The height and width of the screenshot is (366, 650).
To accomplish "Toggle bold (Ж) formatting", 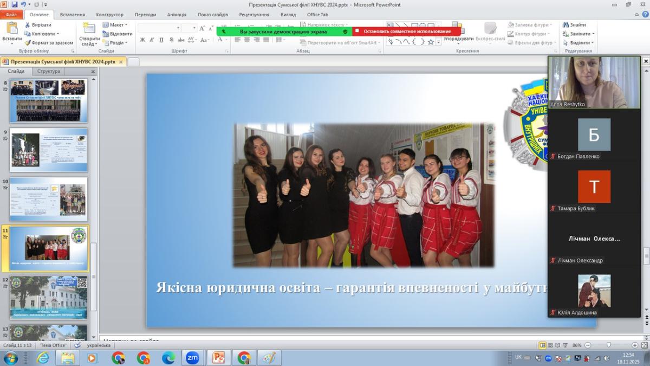I will coord(142,40).
